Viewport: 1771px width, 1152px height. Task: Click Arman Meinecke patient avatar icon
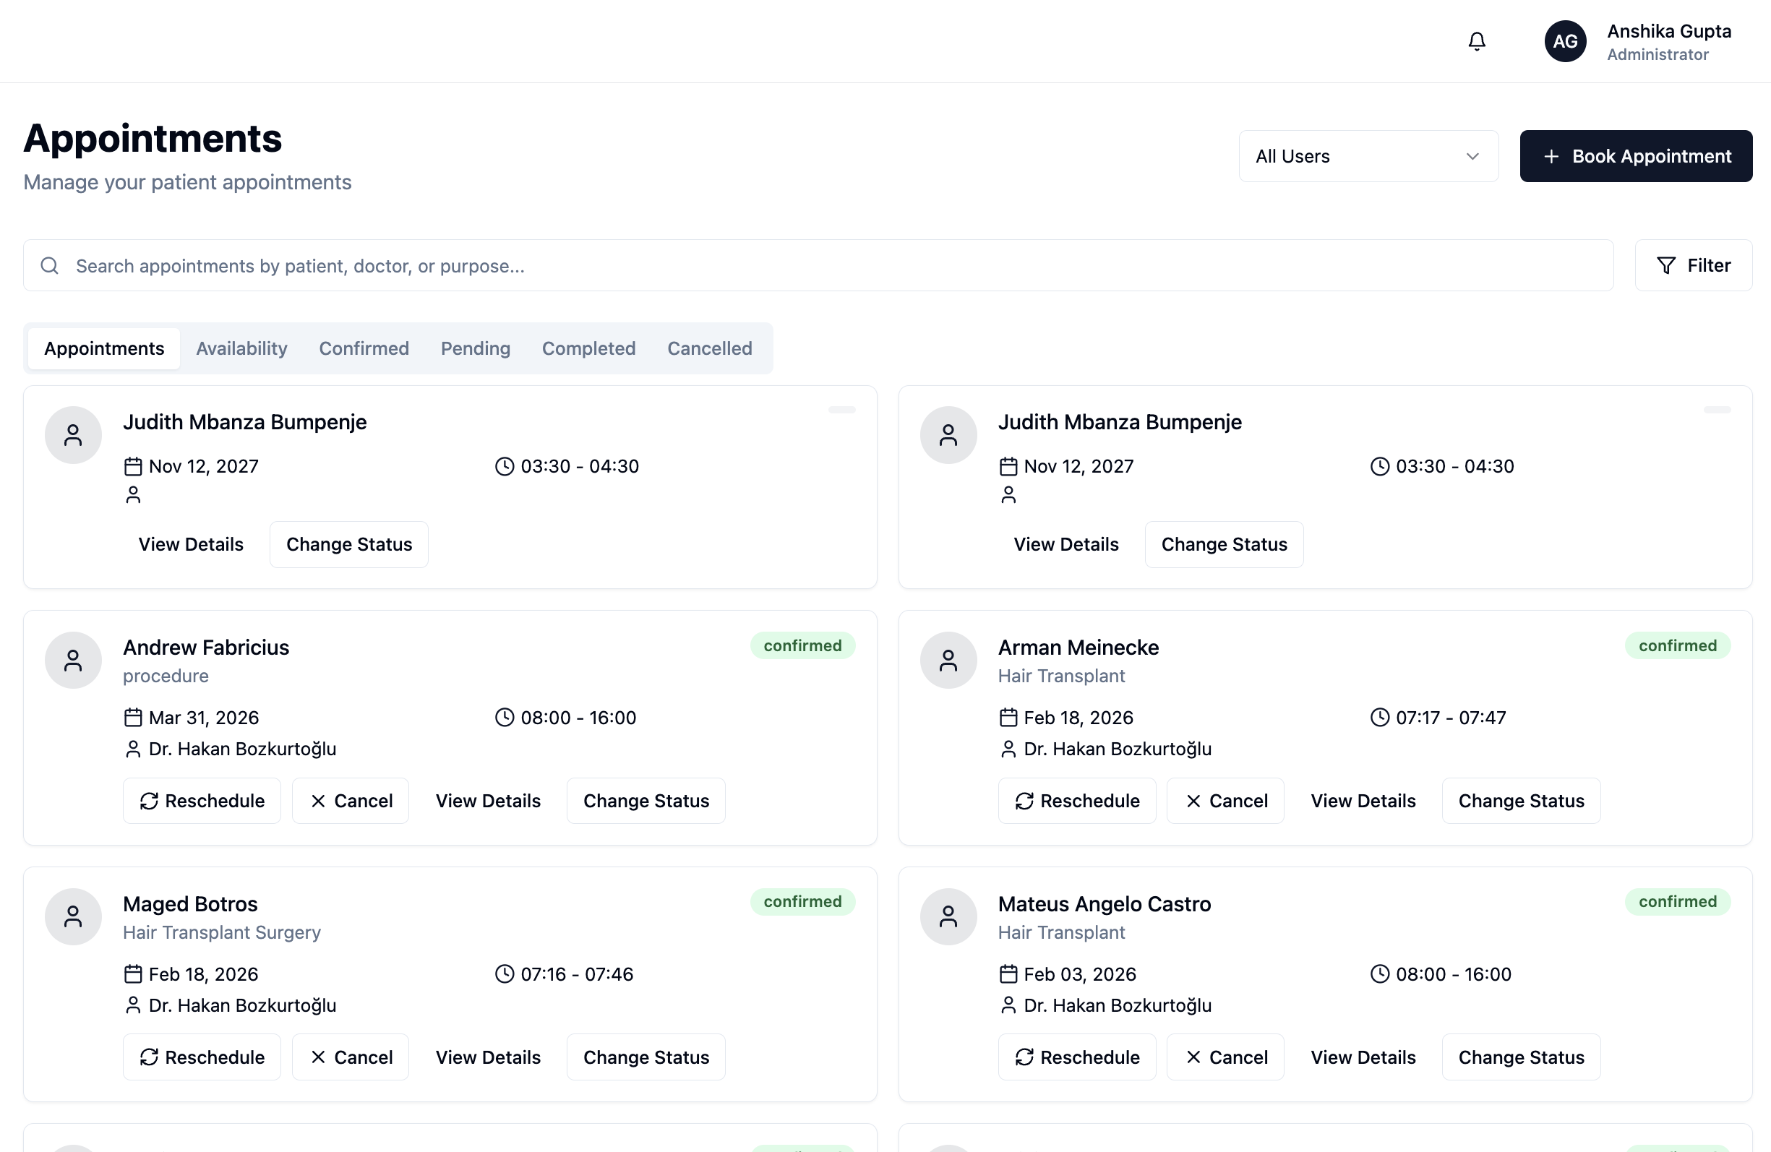pos(948,660)
